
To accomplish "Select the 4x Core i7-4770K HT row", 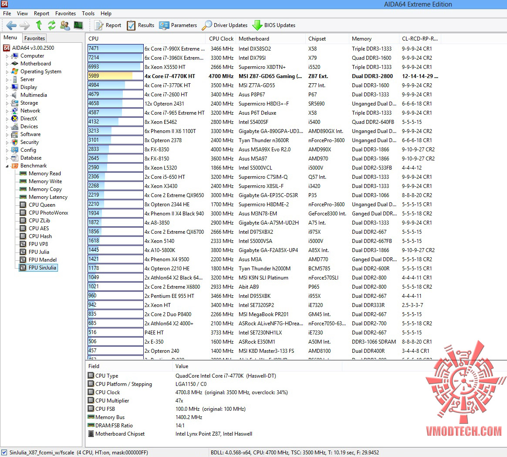I will [264, 76].
